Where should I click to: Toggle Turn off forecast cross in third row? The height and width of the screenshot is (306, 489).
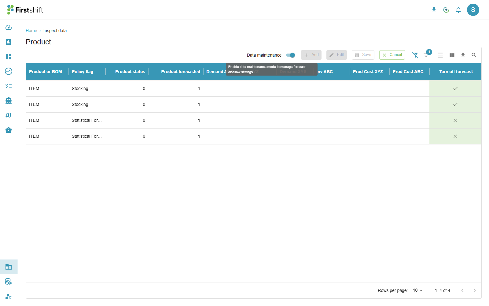pos(455,120)
